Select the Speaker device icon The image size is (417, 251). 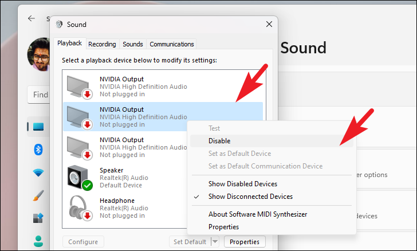(x=80, y=178)
